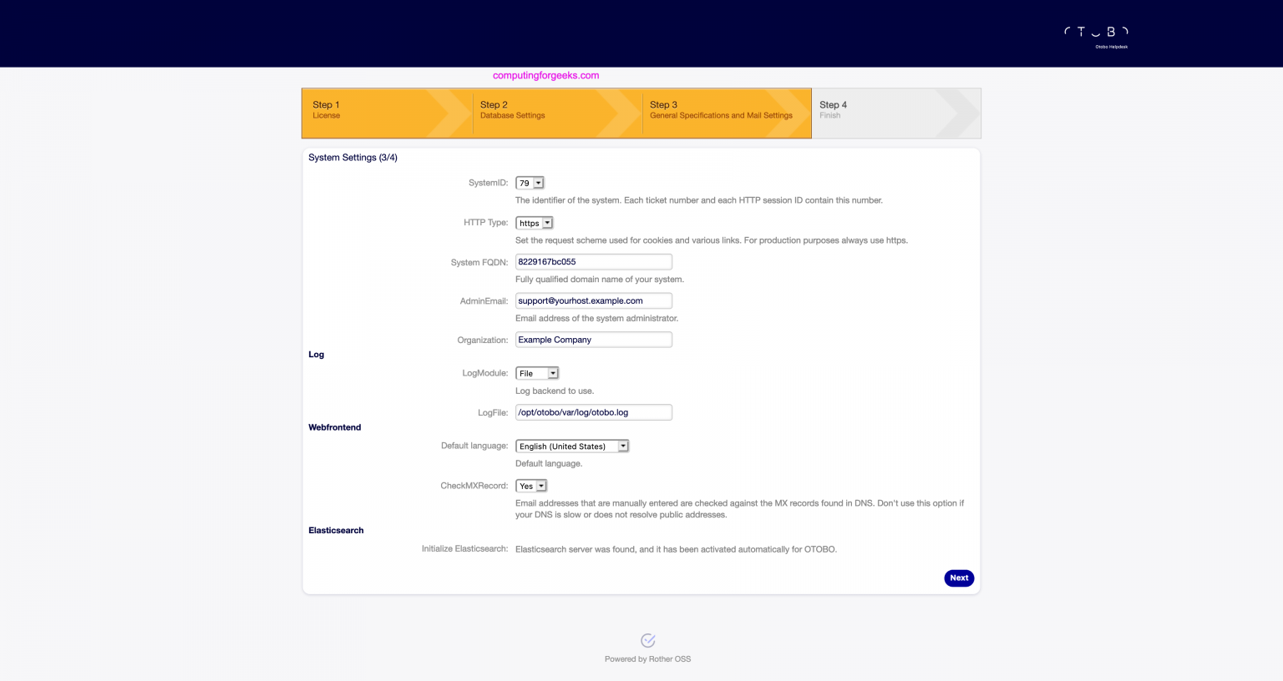Screen dimensions: 1283x681
Task: Click the System Settings (3/4) heading
Action: pos(352,158)
